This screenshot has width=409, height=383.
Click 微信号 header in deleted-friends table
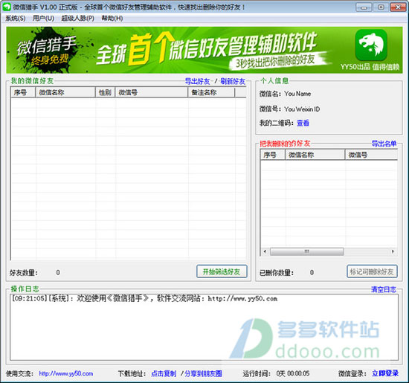pos(371,155)
